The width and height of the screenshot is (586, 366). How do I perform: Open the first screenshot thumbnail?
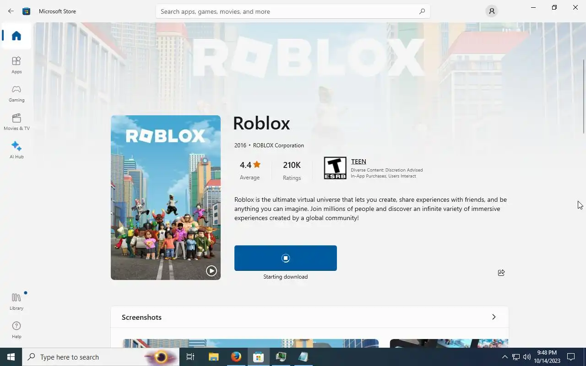point(250,343)
